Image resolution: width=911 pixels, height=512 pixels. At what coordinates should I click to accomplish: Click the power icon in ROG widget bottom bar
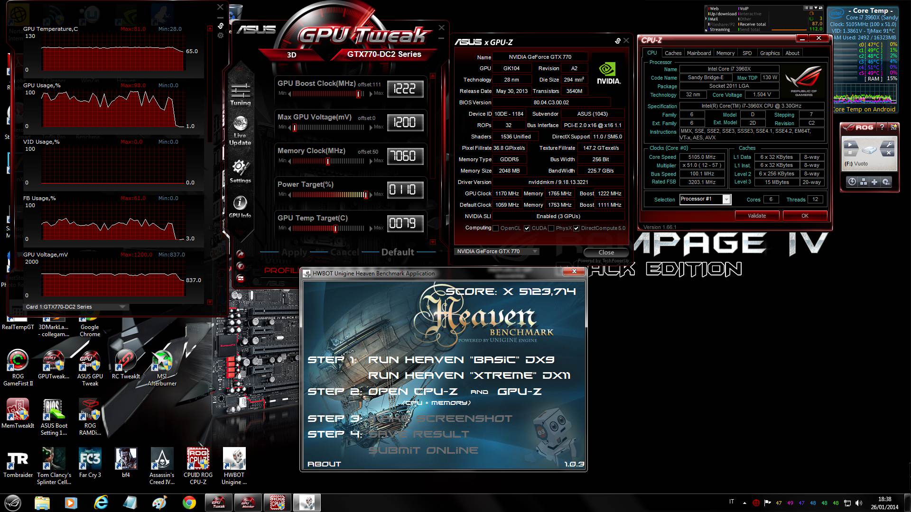(852, 182)
